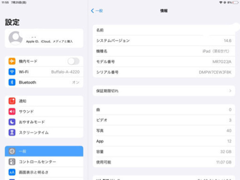This screenshot has height=180, width=240.
Task: Tap the App count row label
Action: 100,141
